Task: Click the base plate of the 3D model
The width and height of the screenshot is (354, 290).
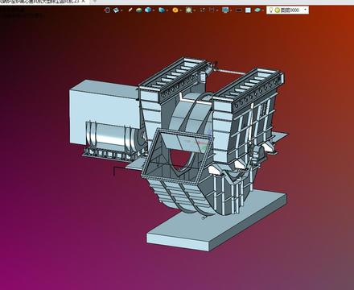Action: (217, 223)
